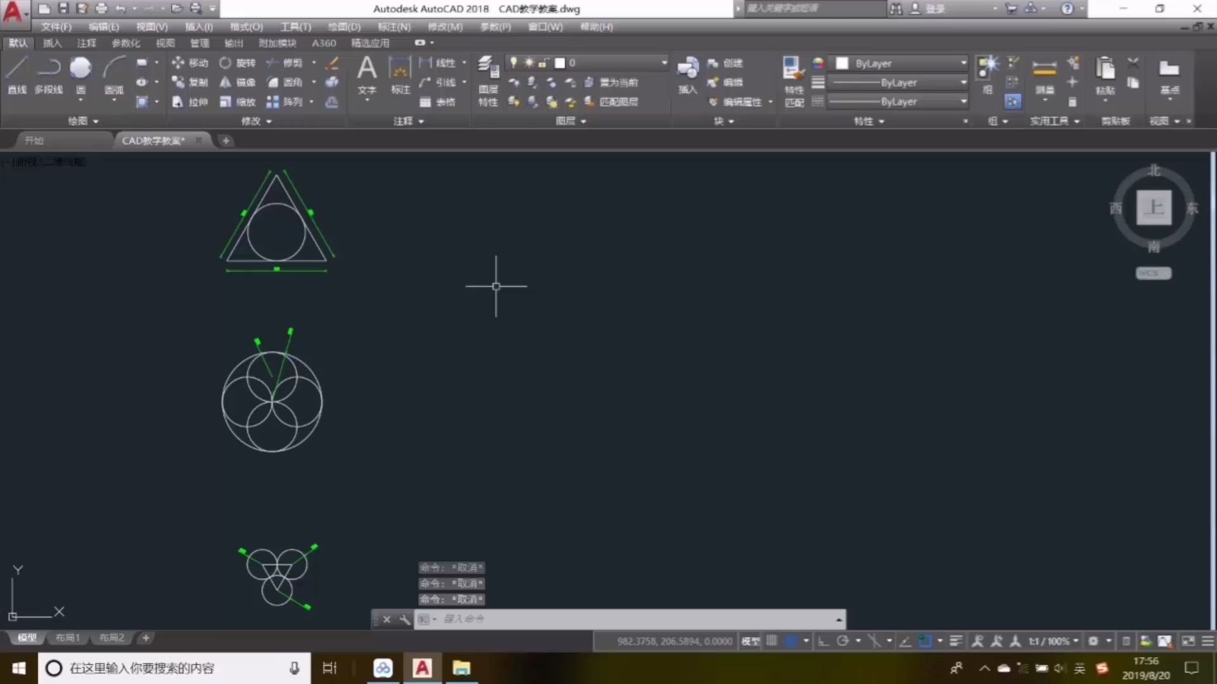Toggle lineweight display in status bar
This screenshot has width=1217, height=684.
point(956,641)
